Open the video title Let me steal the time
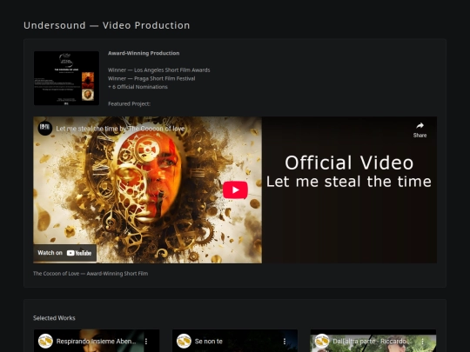The height and width of the screenshot is (352, 470). pyautogui.click(x=120, y=129)
